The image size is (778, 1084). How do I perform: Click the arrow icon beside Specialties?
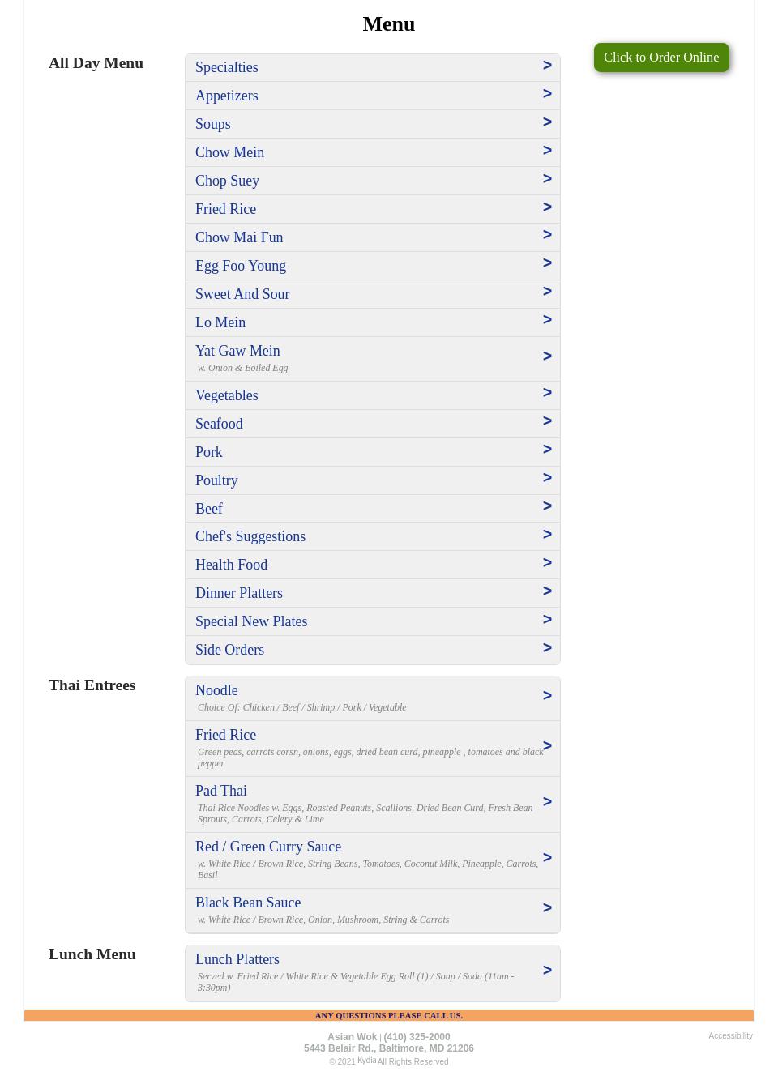(547, 66)
